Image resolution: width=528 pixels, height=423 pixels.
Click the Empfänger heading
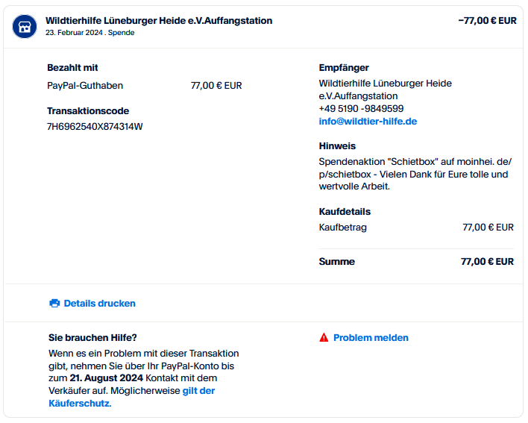[x=344, y=68]
